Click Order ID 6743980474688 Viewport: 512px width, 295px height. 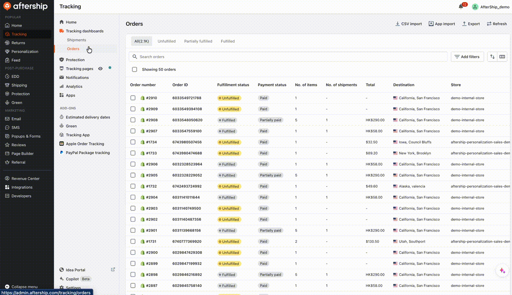pyautogui.click(x=187, y=153)
